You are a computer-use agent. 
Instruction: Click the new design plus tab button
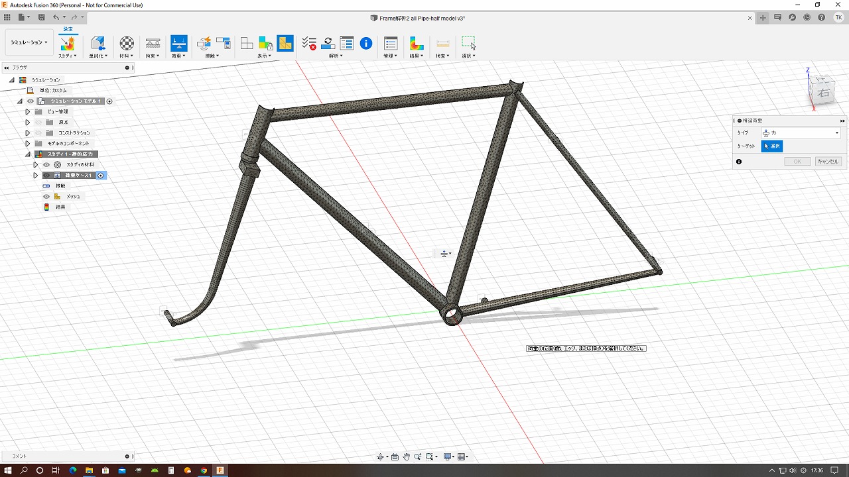tap(763, 18)
